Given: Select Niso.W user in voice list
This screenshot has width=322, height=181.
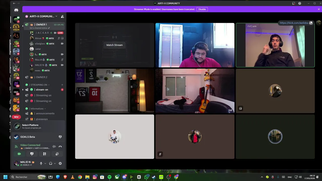Looking at the screenshot, I should pyautogui.click(x=47, y=60).
